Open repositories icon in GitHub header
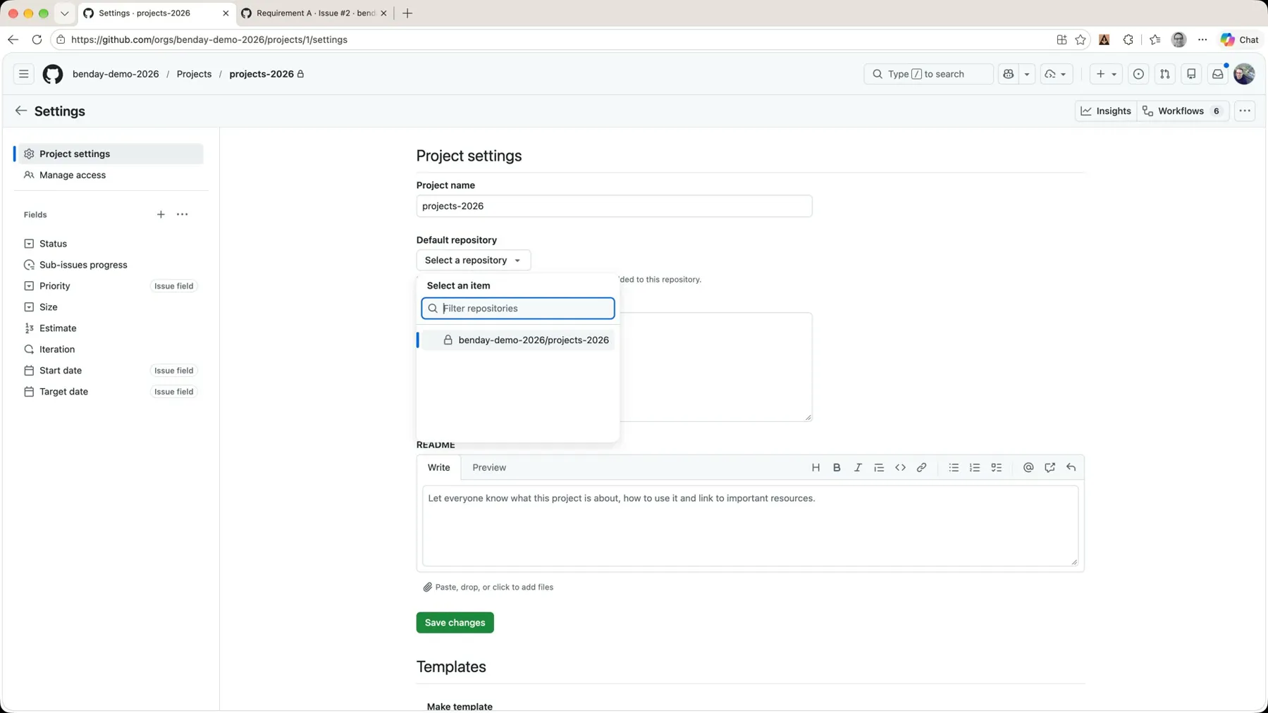 coord(1191,74)
